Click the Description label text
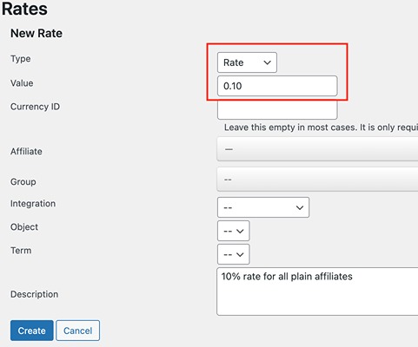Viewport: 418px width, 347px height. [x=35, y=294]
